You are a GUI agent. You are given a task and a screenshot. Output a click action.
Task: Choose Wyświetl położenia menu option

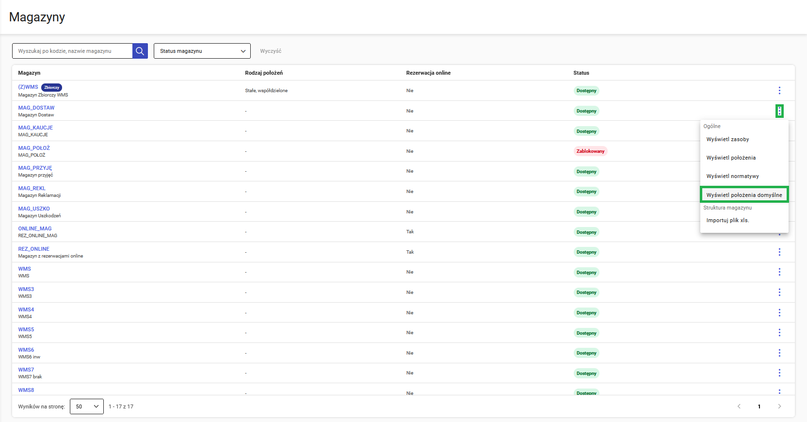(731, 158)
